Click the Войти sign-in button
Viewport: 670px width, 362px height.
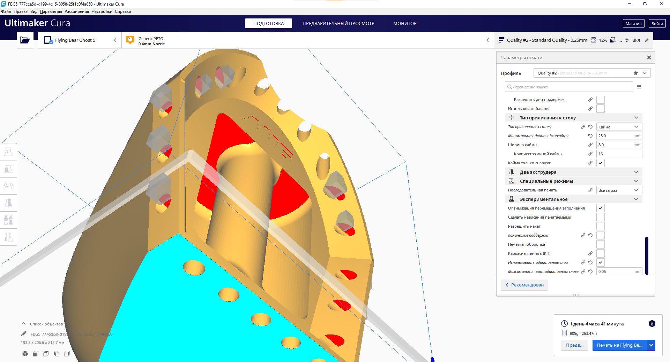tap(657, 23)
